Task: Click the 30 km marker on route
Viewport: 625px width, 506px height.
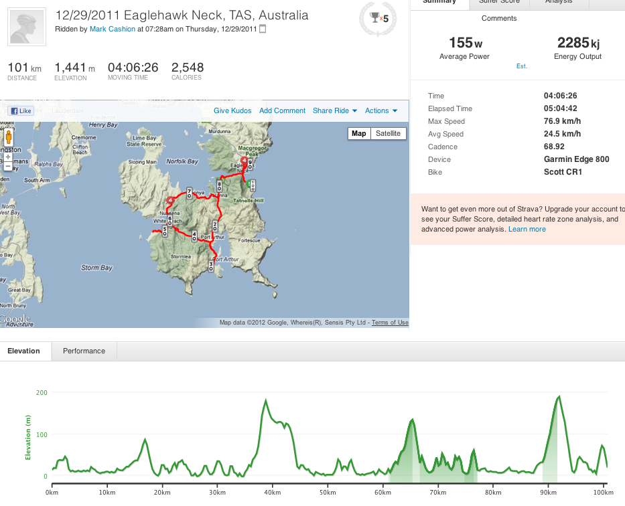Action: [211, 266]
